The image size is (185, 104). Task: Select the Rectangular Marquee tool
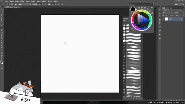coord(2,12)
